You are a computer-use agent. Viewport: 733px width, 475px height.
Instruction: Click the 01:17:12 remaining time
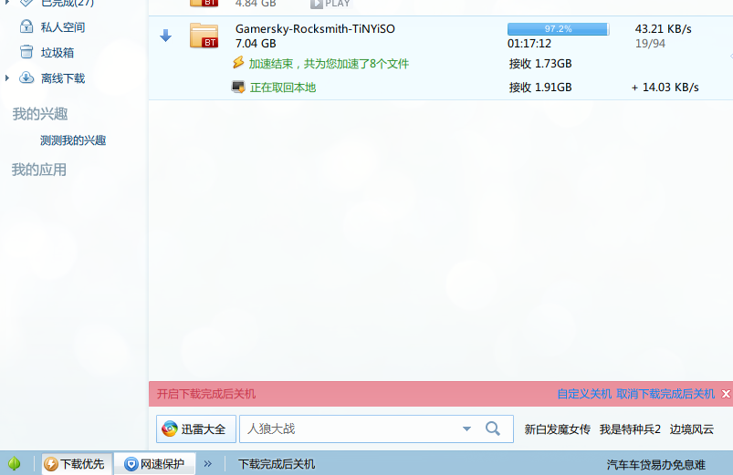[529, 44]
